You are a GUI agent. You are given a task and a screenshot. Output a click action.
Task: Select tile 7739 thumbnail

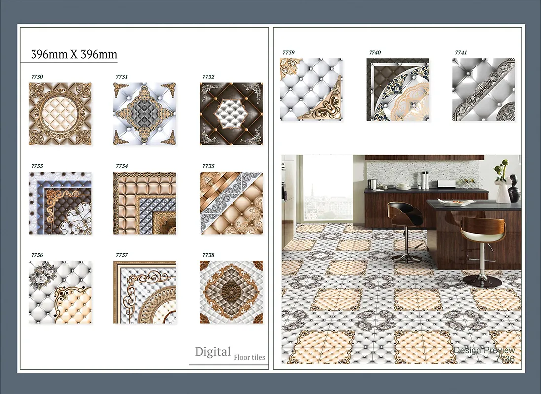(311, 89)
